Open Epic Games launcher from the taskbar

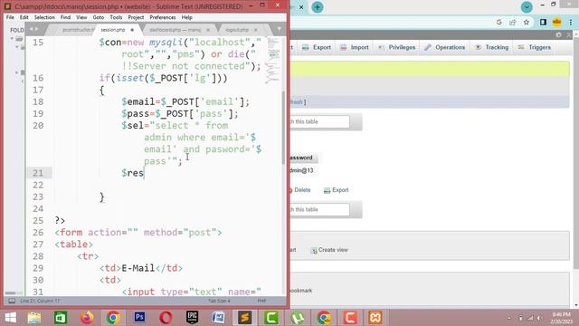(x=192, y=318)
